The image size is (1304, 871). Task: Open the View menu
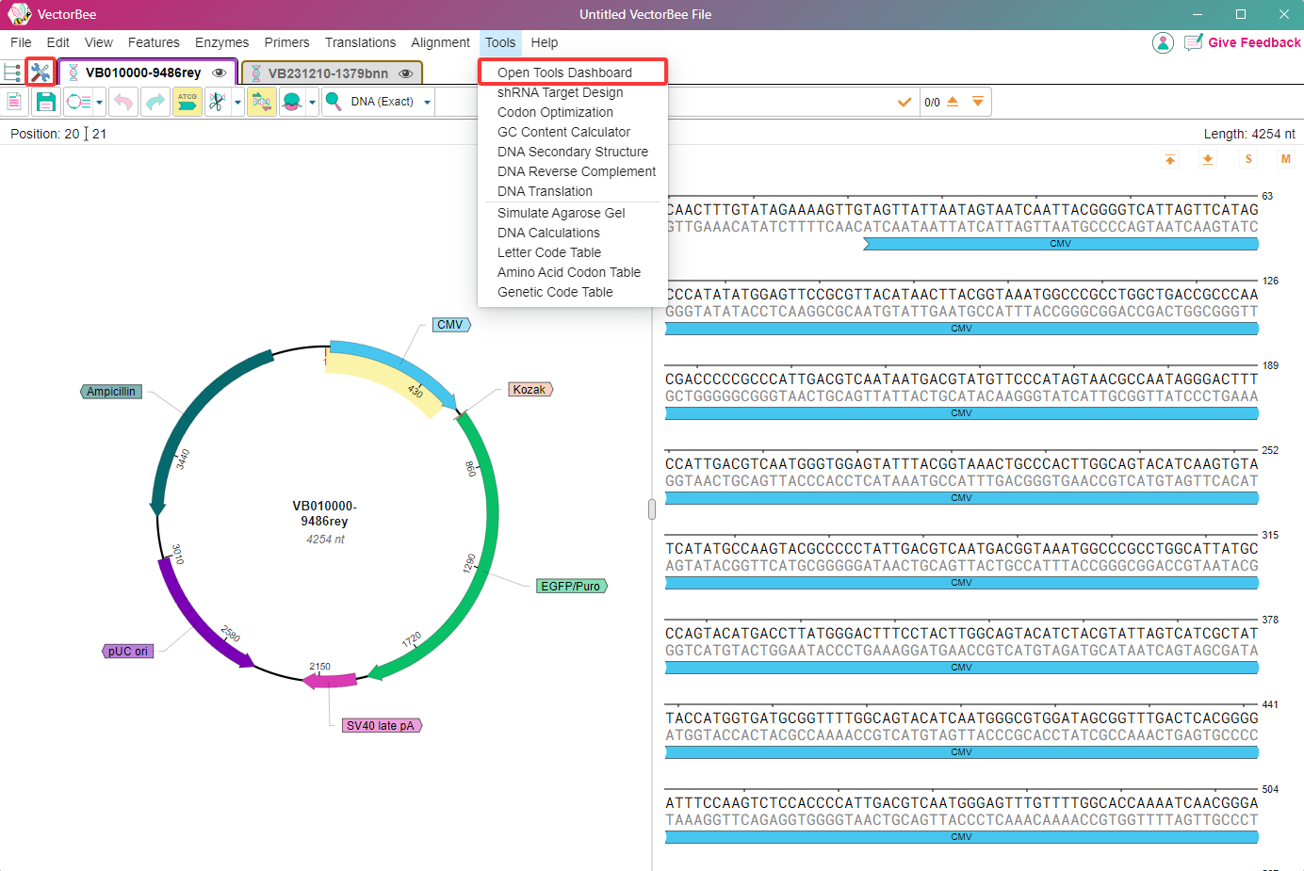coord(99,42)
